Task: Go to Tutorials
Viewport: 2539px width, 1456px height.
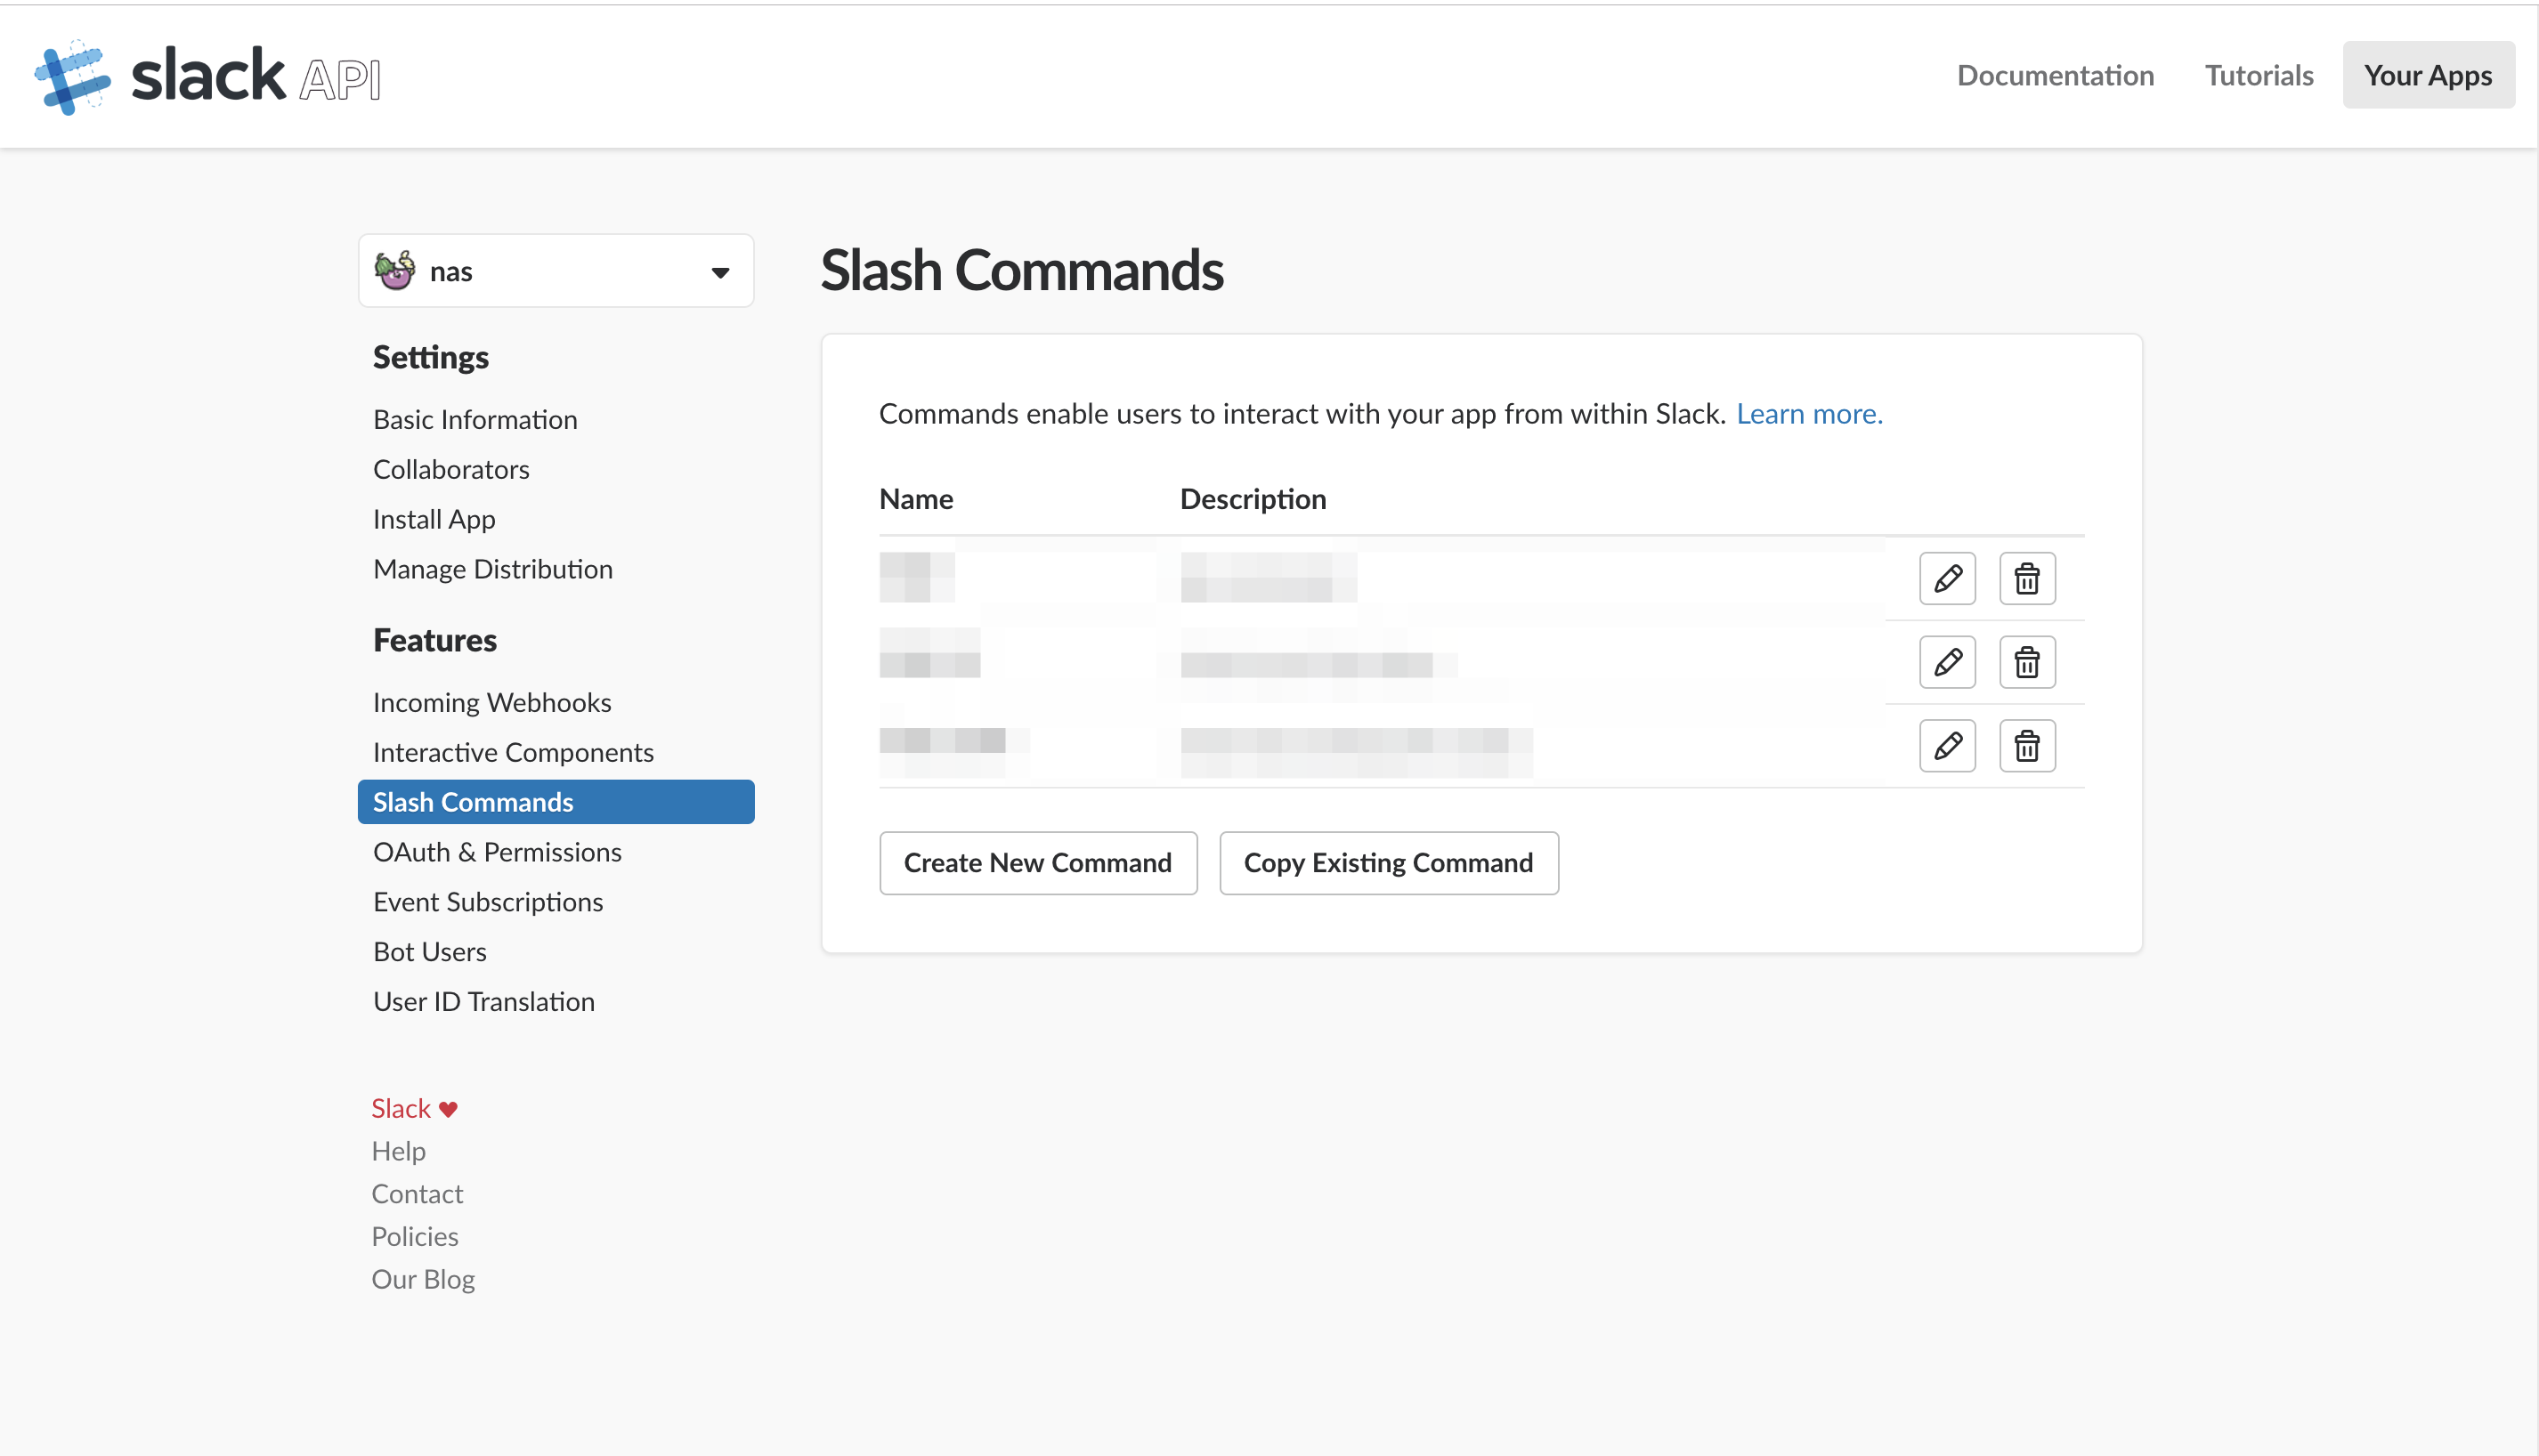Action: click(2259, 75)
